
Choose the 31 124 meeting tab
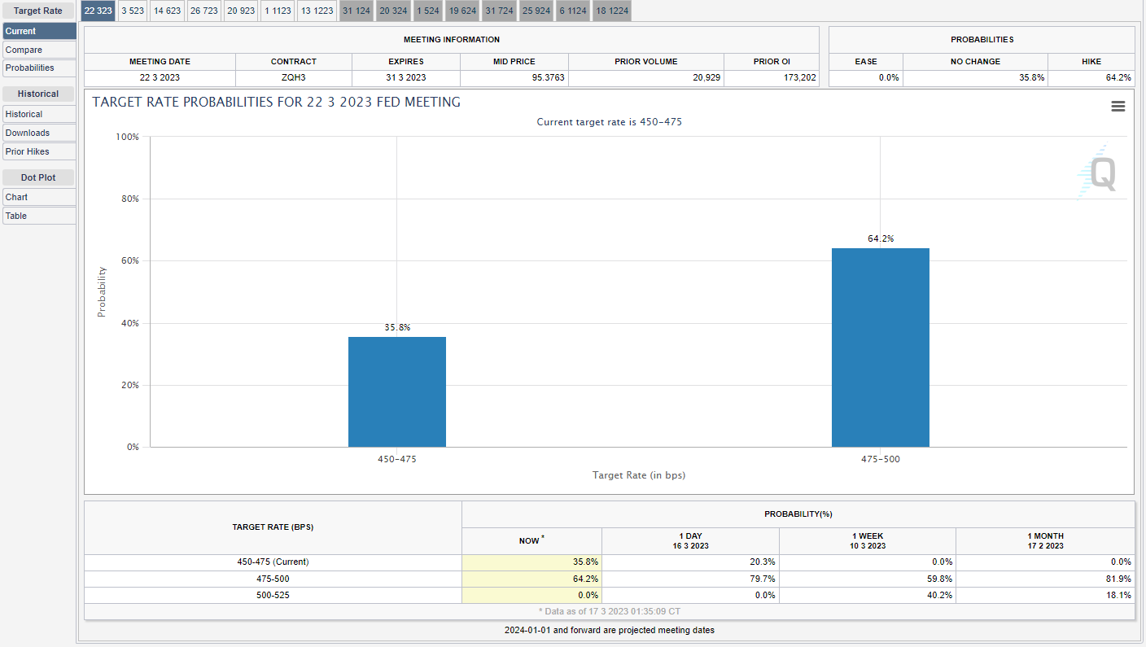[x=356, y=11]
